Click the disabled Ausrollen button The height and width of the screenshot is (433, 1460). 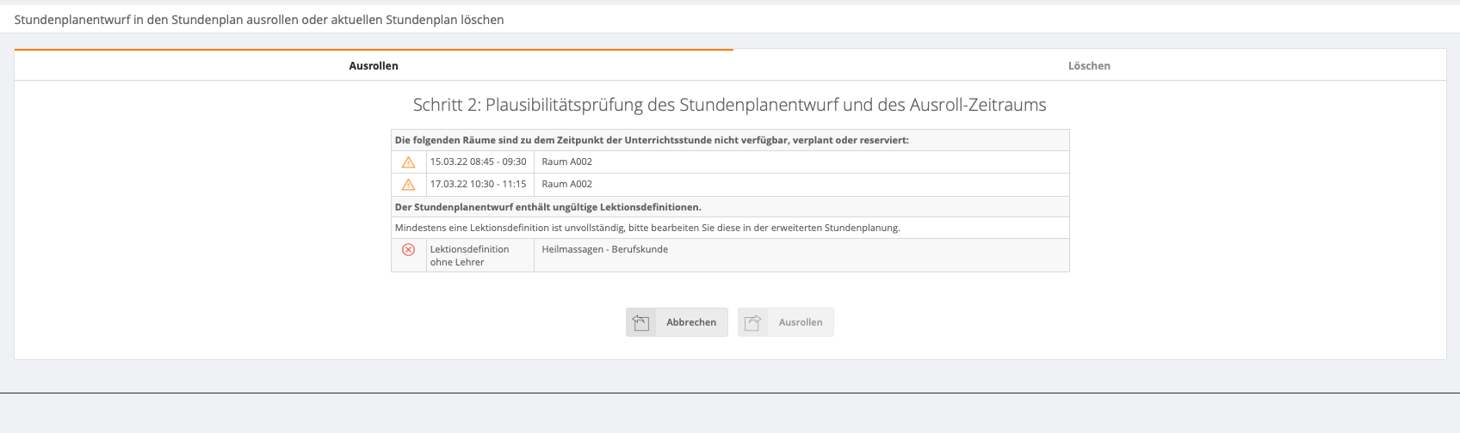click(x=785, y=322)
